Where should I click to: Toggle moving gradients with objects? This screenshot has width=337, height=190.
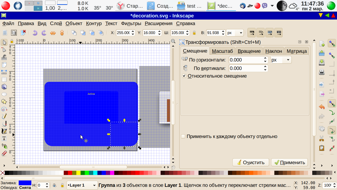[x=270, y=33]
